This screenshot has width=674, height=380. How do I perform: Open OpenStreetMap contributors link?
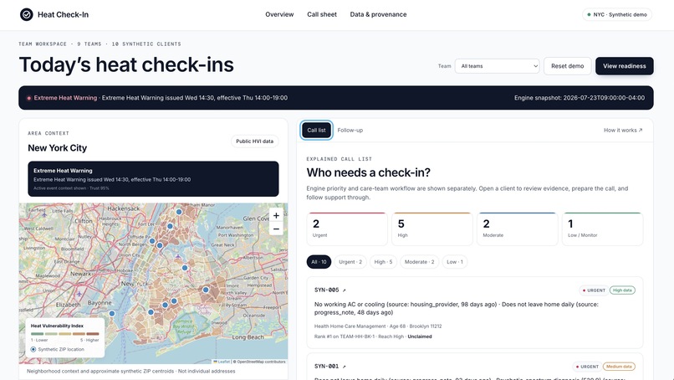coord(261,362)
